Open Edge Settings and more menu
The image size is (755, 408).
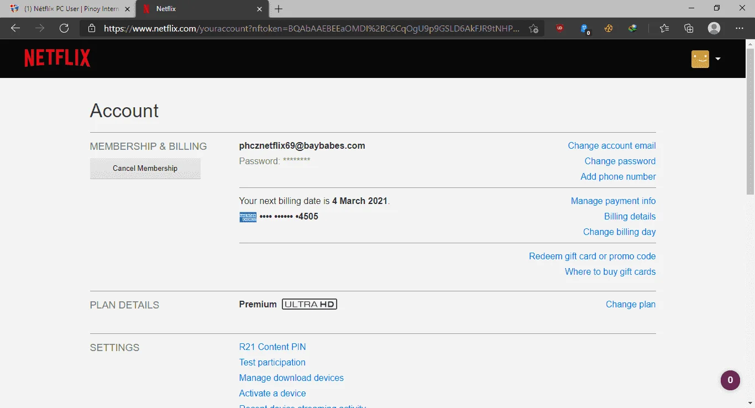point(740,28)
